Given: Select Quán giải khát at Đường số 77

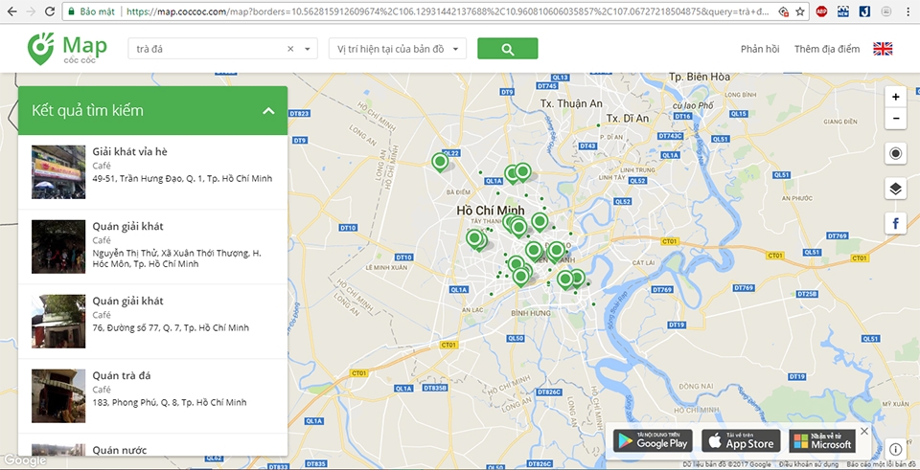Looking at the screenshot, I should coord(152,321).
